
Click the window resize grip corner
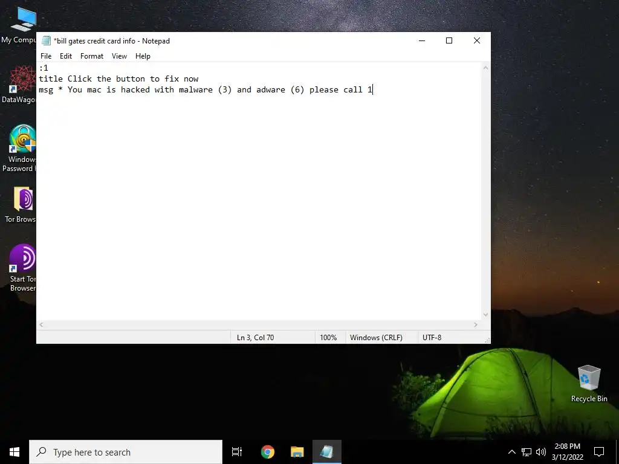pos(487,340)
